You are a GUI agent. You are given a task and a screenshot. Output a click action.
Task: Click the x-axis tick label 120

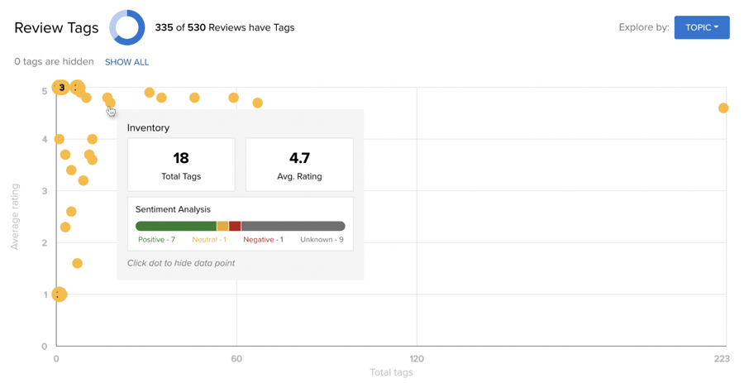pos(417,359)
